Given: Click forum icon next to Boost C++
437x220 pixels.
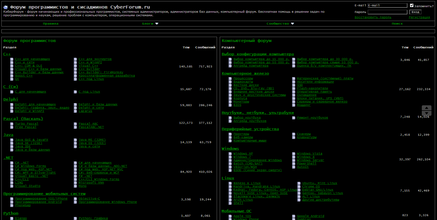Looking at the screenshot, I should click(12, 76).
